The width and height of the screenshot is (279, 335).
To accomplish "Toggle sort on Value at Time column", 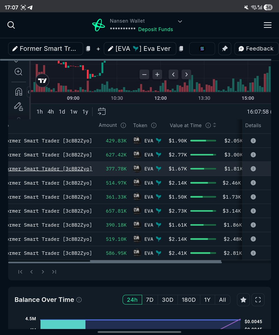I will pyautogui.click(x=214, y=125).
